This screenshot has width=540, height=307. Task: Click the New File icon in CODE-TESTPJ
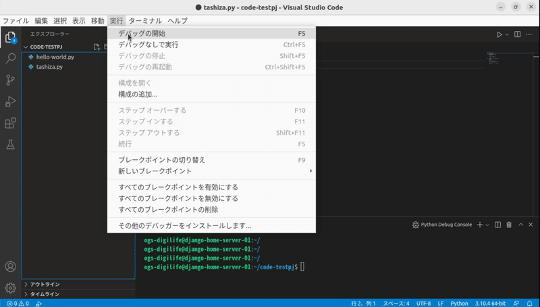pos(97,47)
